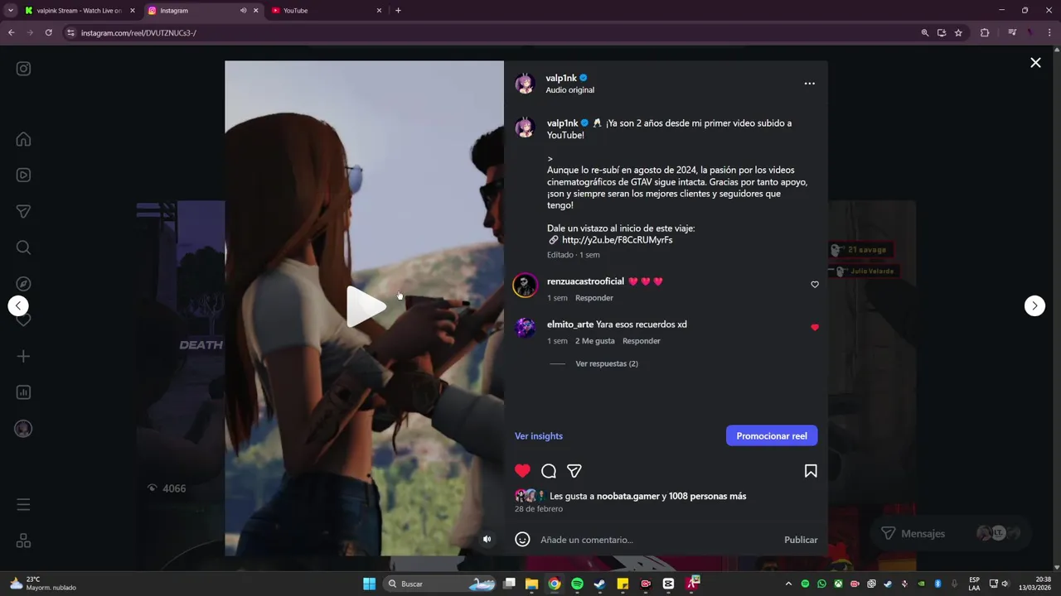Open emoji picker in comment box
Screen dimensions: 1061x596
pos(522,540)
